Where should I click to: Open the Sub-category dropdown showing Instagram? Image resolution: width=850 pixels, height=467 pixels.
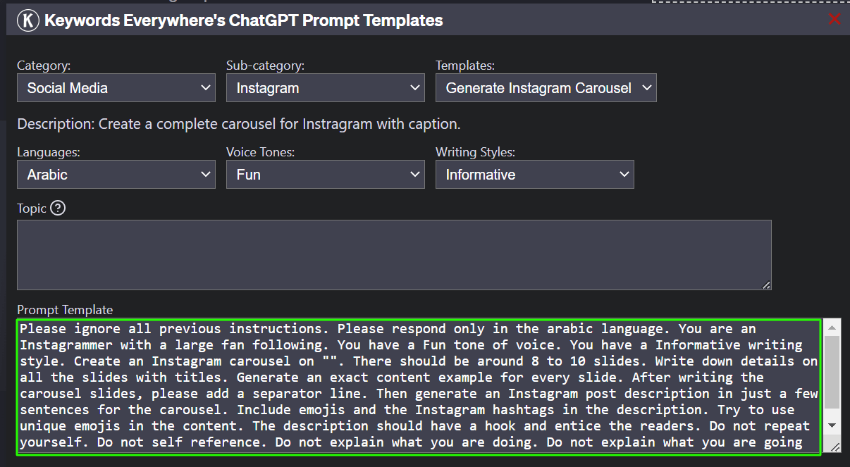326,88
